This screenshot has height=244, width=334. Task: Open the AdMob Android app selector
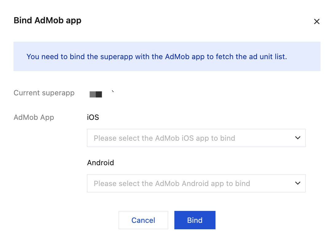tap(196, 183)
